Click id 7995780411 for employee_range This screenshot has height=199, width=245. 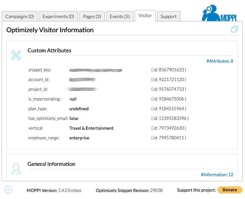pos(169,138)
